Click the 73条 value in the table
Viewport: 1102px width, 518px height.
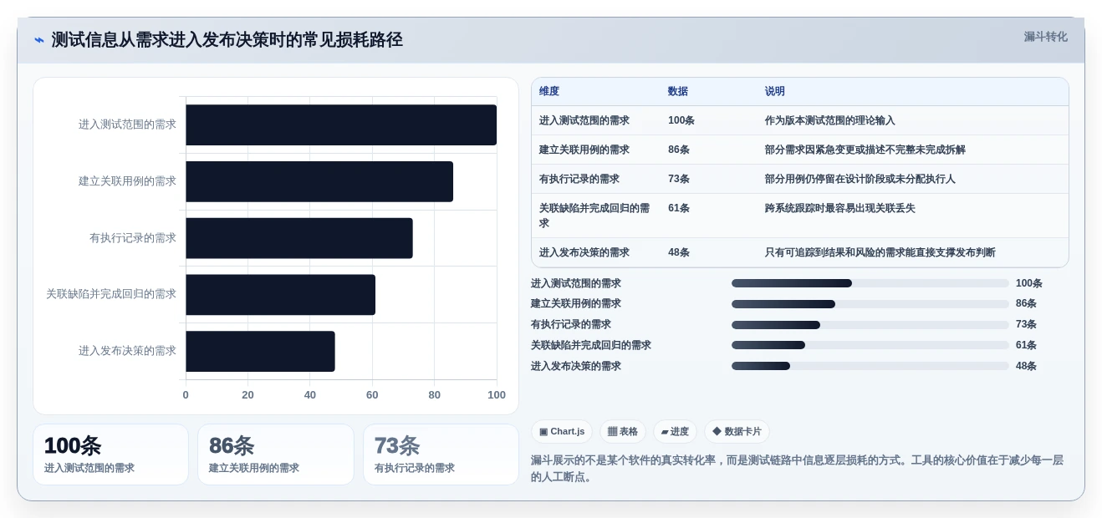(x=679, y=179)
